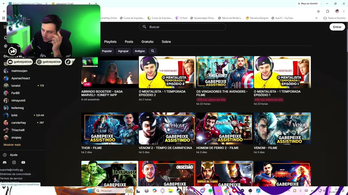Screen dimensions: 348x195
Task: Open the Cinefy hamburger menu icon
Action: (x=5, y=27)
